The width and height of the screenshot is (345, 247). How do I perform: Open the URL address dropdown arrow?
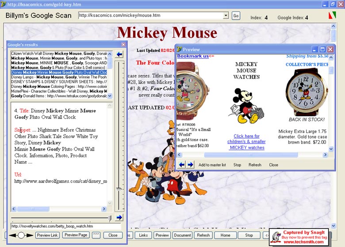click(226, 15)
